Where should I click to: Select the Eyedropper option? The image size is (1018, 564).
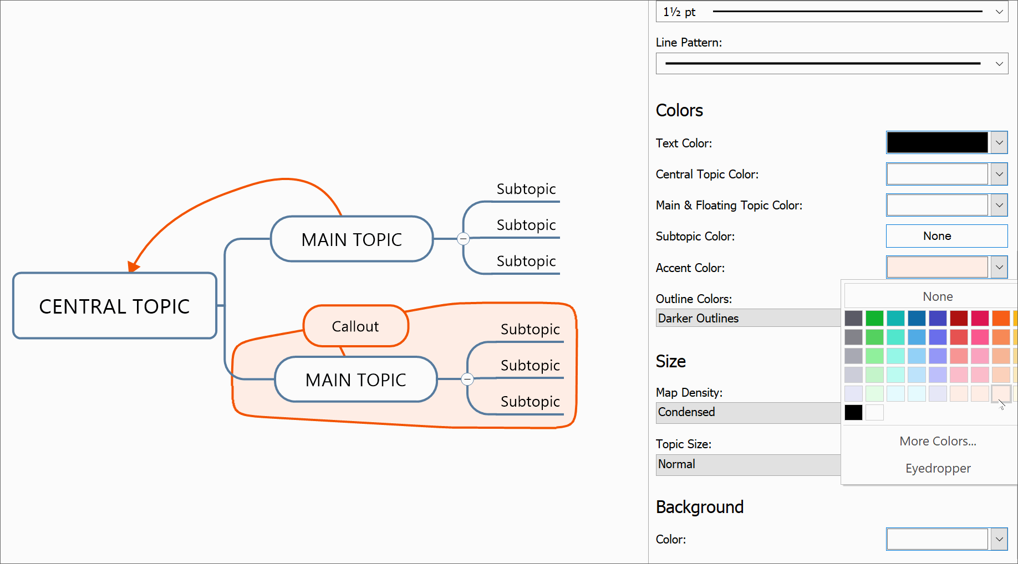937,468
